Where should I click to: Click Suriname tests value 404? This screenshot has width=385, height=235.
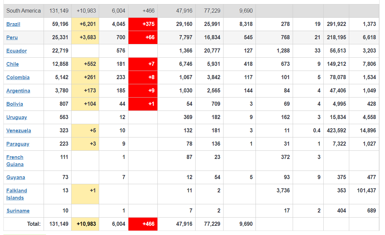pos(341,211)
